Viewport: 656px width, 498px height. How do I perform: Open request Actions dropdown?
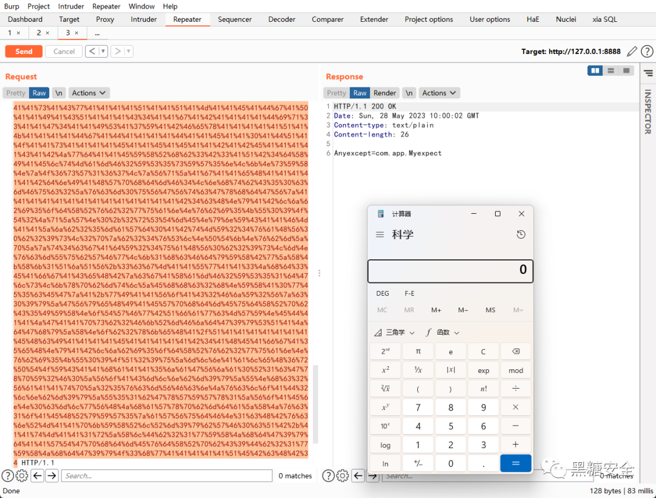(89, 93)
